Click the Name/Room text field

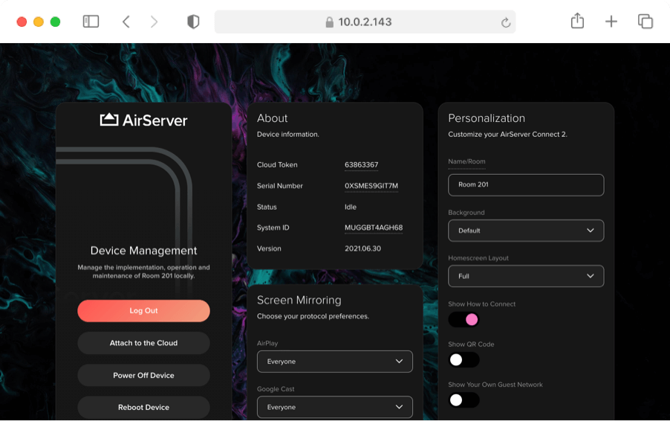[526, 184]
